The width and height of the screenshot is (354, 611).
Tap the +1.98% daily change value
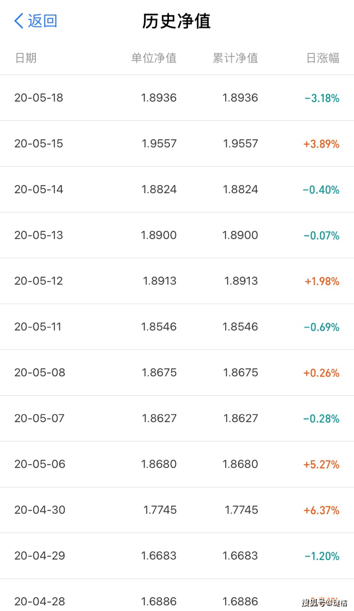click(322, 282)
